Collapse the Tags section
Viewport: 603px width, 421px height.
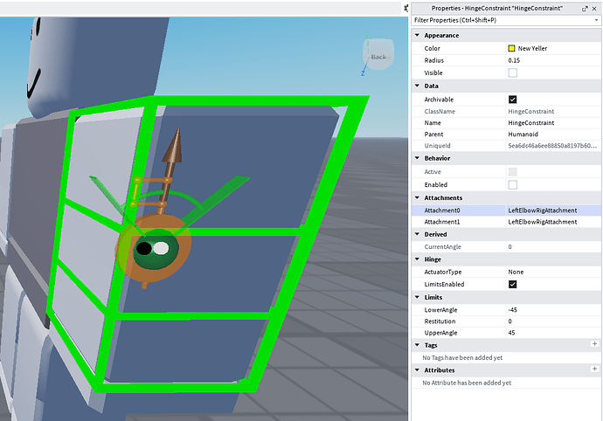click(x=417, y=345)
